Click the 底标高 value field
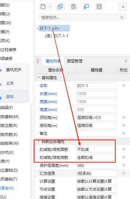This screenshot has width=130, height=199. coord(97,126)
